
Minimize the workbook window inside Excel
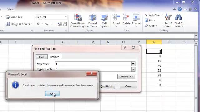(x=185, y=9)
